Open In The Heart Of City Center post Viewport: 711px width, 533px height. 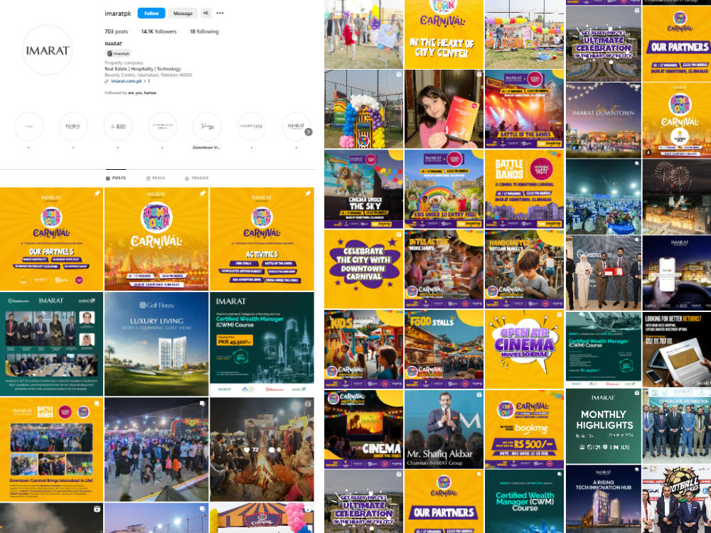[444, 34]
